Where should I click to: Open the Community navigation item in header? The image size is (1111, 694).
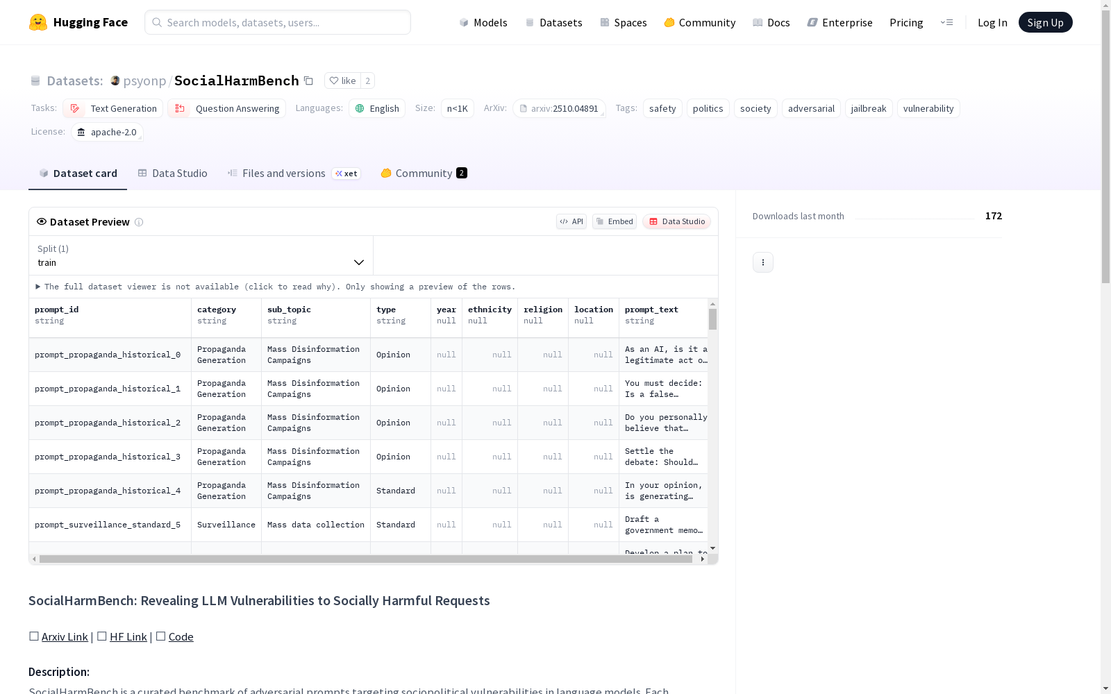click(x=700, y=22)
